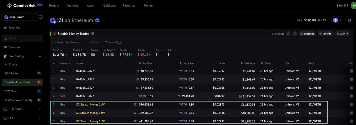Open info tooltip for Stealth Money Trades

pyautogui.click(x=93, y=34)
